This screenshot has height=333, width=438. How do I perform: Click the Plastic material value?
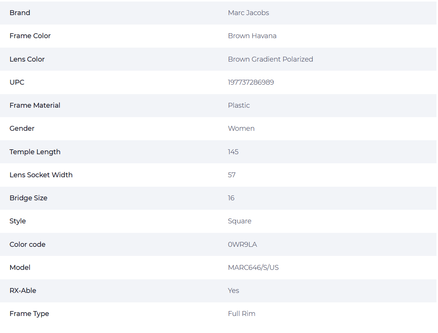(x=239, y=105)
